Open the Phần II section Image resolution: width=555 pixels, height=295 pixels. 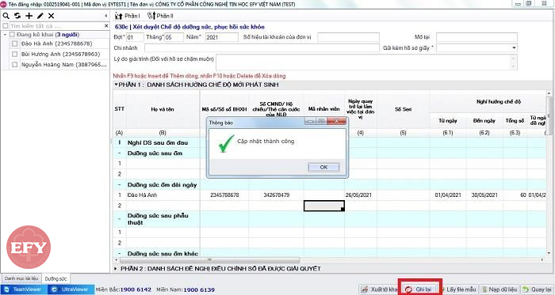160,16
